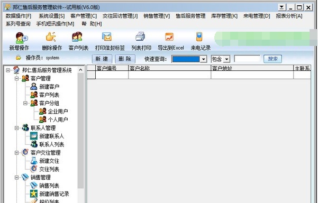The height and width of the screenshot is (203, 318).
Task: Open the 客户管理[C] menu
Action: [x=84, y=16]
